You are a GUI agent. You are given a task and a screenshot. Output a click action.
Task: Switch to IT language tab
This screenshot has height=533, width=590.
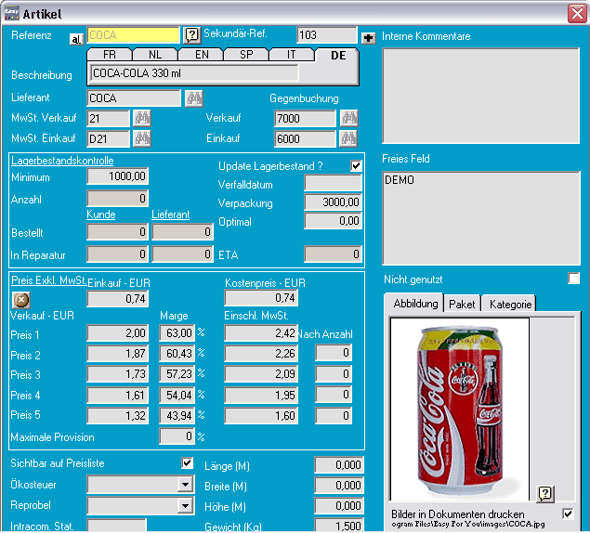(291, 55)
